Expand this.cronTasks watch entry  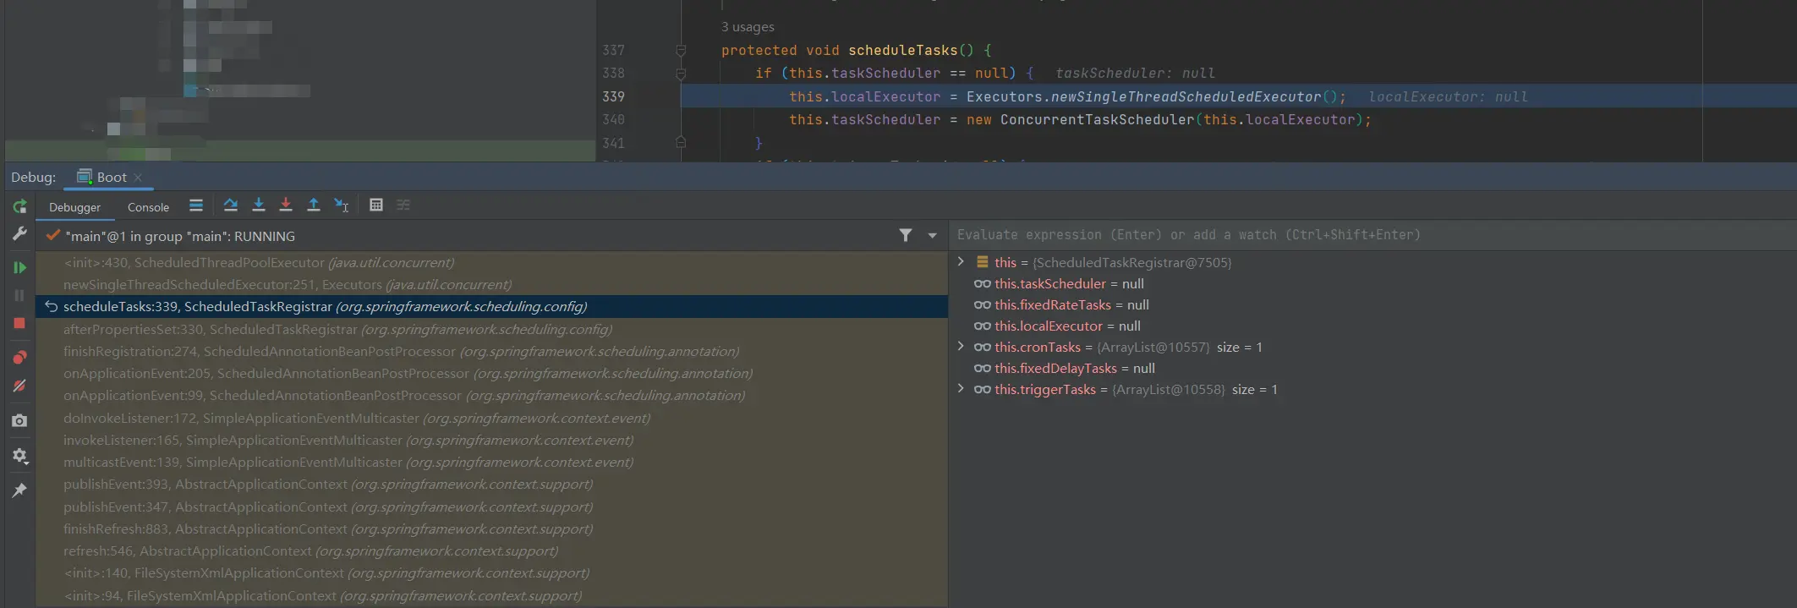click(961, 347)
